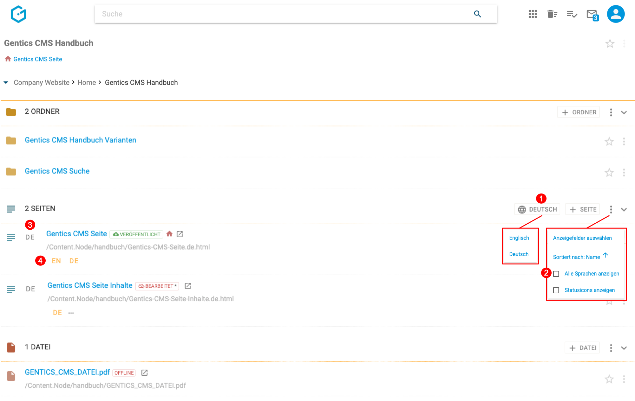This screenshot has height=401, width=635.
Task: Click the search magnifier icon
Action: pyautogui.click(x=477, y=14)
